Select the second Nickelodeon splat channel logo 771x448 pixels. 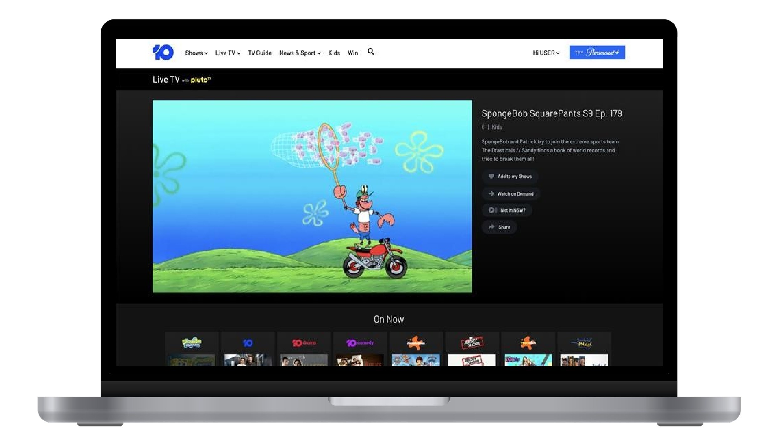point(528,342)
